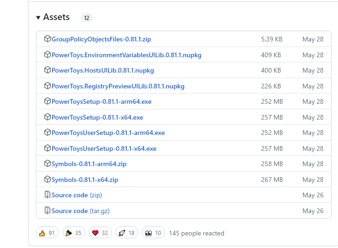Click the 252 MB size of PowerToysUserSetup arm64
The height and width of the screenshot is (248, 338).
click(272, 133)
